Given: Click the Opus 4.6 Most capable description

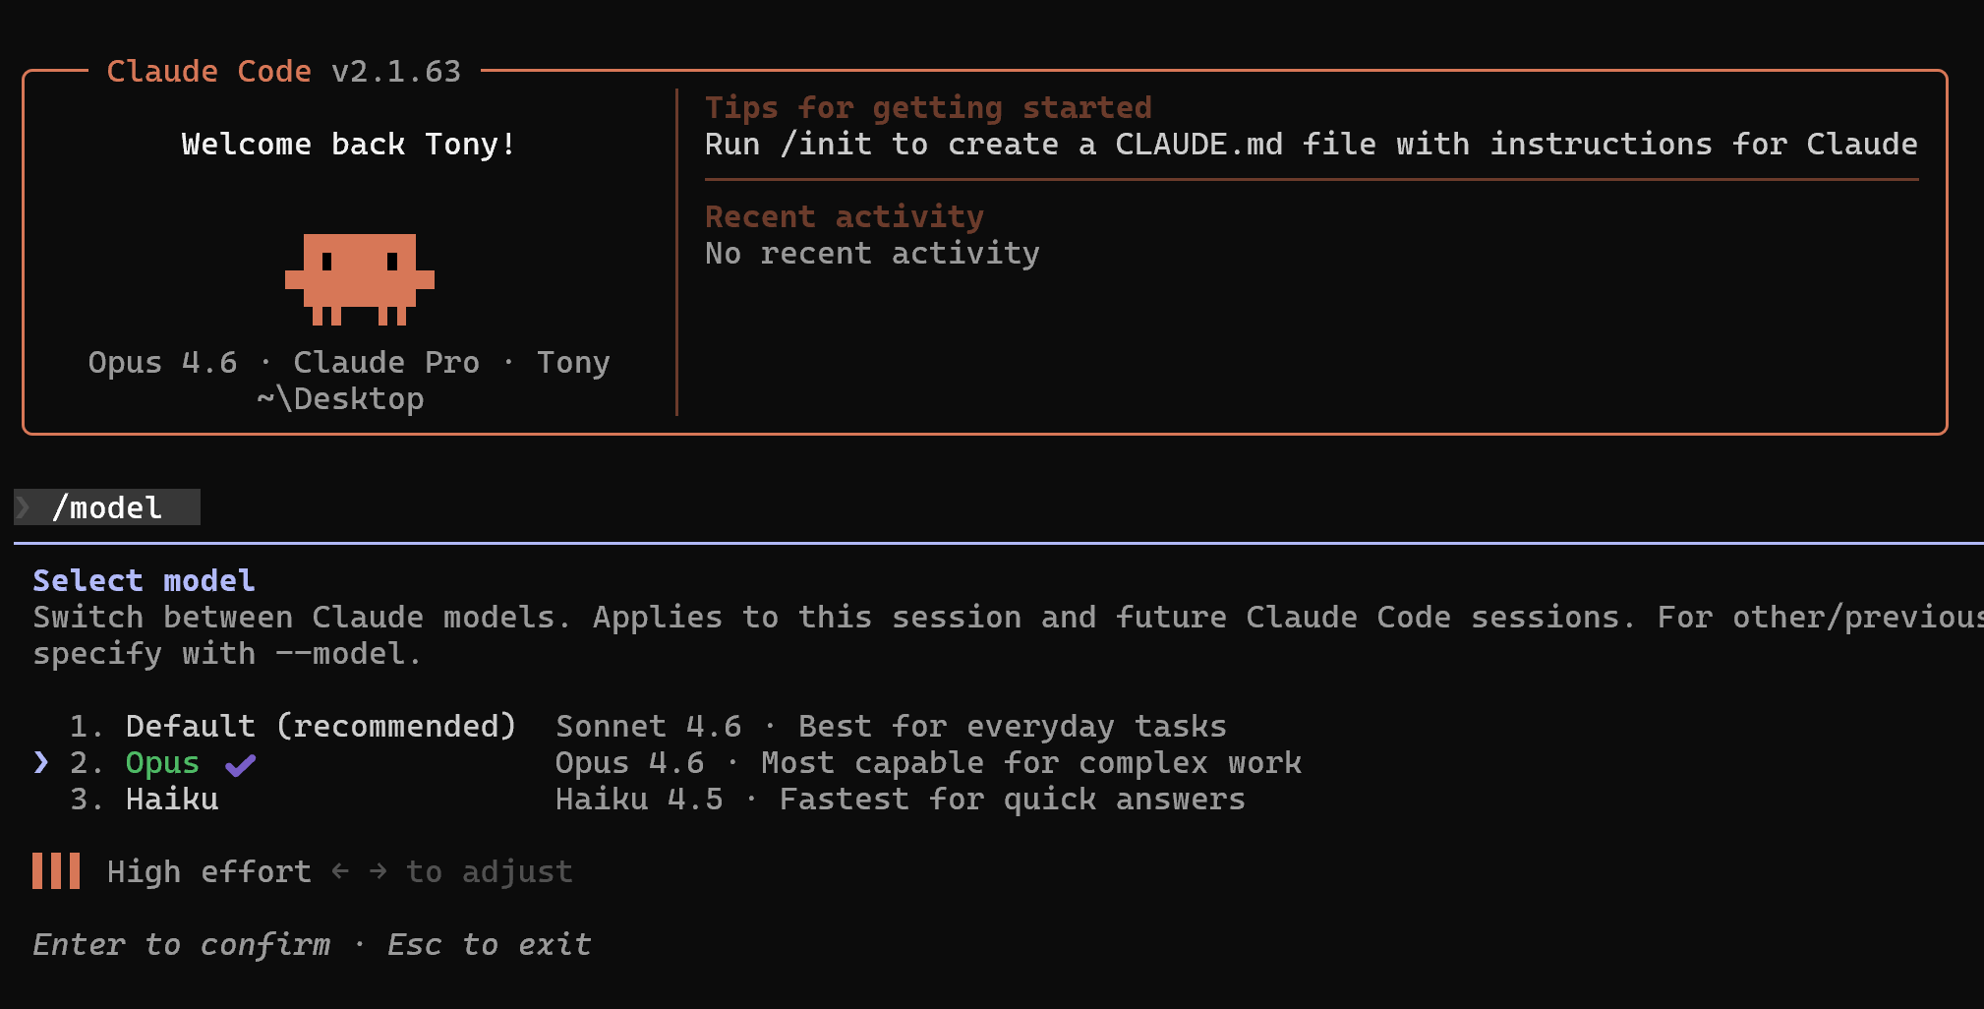Looking at the screenshot, I should tap(927, 763).
